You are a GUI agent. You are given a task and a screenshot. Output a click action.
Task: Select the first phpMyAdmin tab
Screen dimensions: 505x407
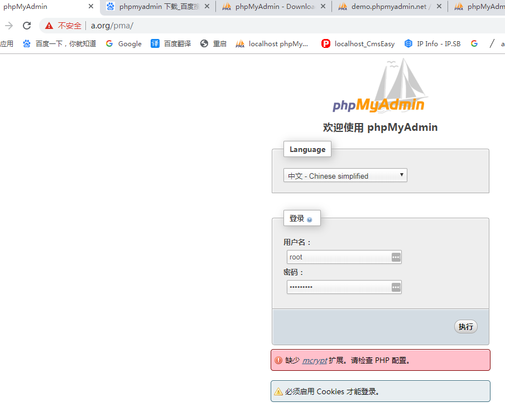coord(49,7)
